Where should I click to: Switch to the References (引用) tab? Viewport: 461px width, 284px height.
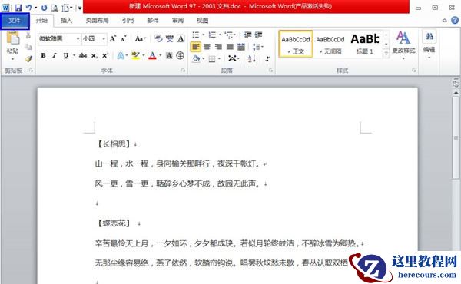coord(128,21)
